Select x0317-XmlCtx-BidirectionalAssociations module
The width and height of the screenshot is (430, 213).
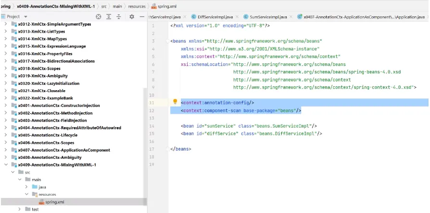coord(56,61)
